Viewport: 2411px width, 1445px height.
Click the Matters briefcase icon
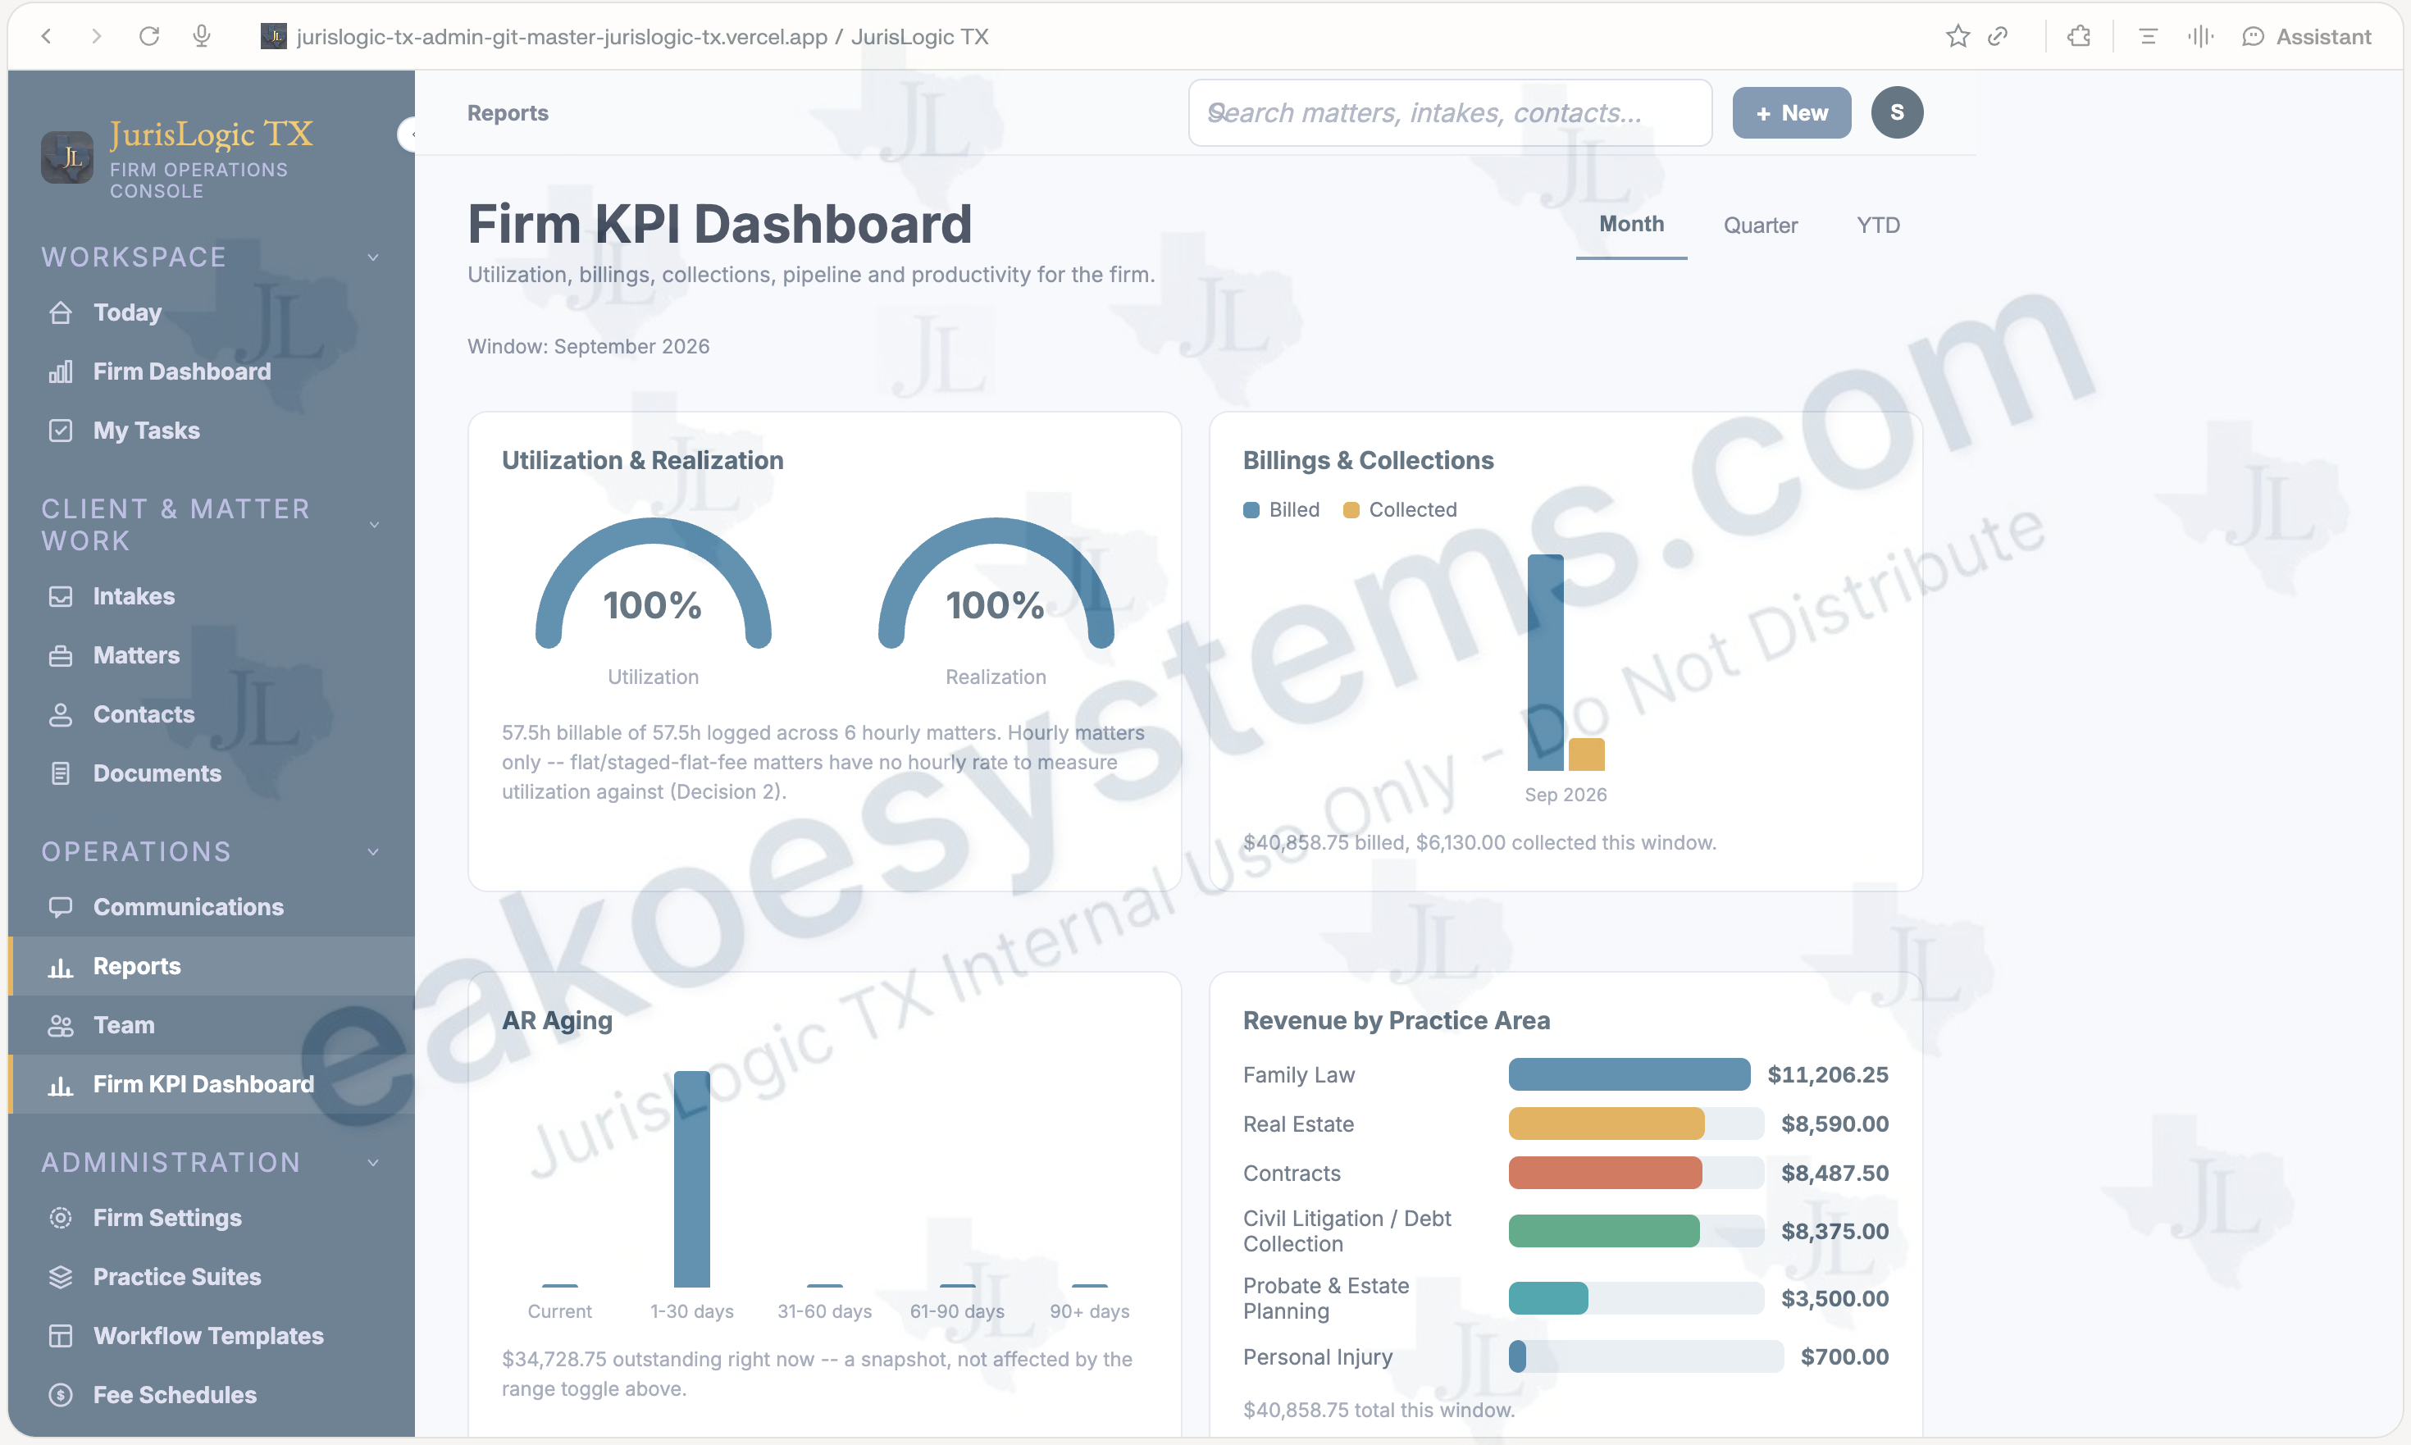pos(61,655)
